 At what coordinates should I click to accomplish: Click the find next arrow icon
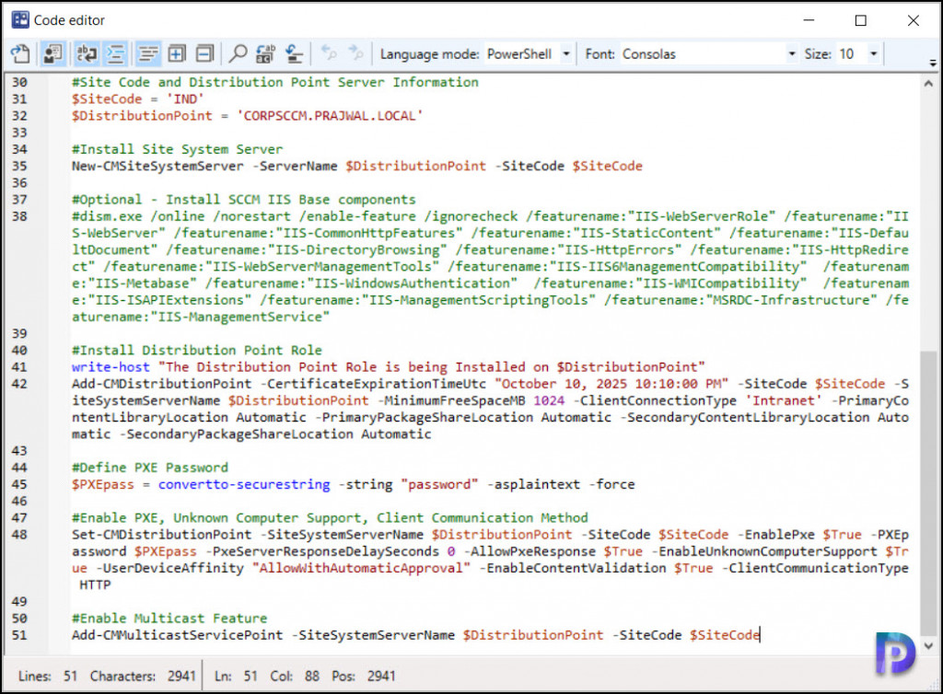pos(356,52)
